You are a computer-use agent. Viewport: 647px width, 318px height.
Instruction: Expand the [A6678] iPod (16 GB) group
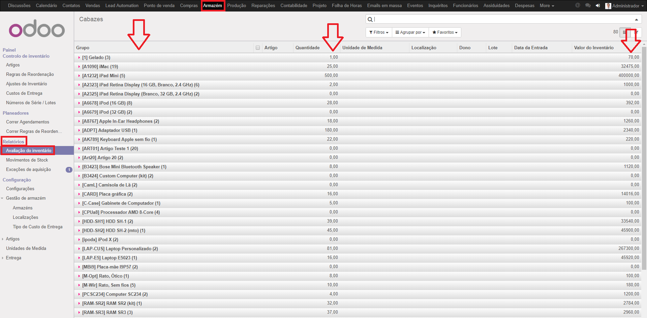(x=79, y=103)
